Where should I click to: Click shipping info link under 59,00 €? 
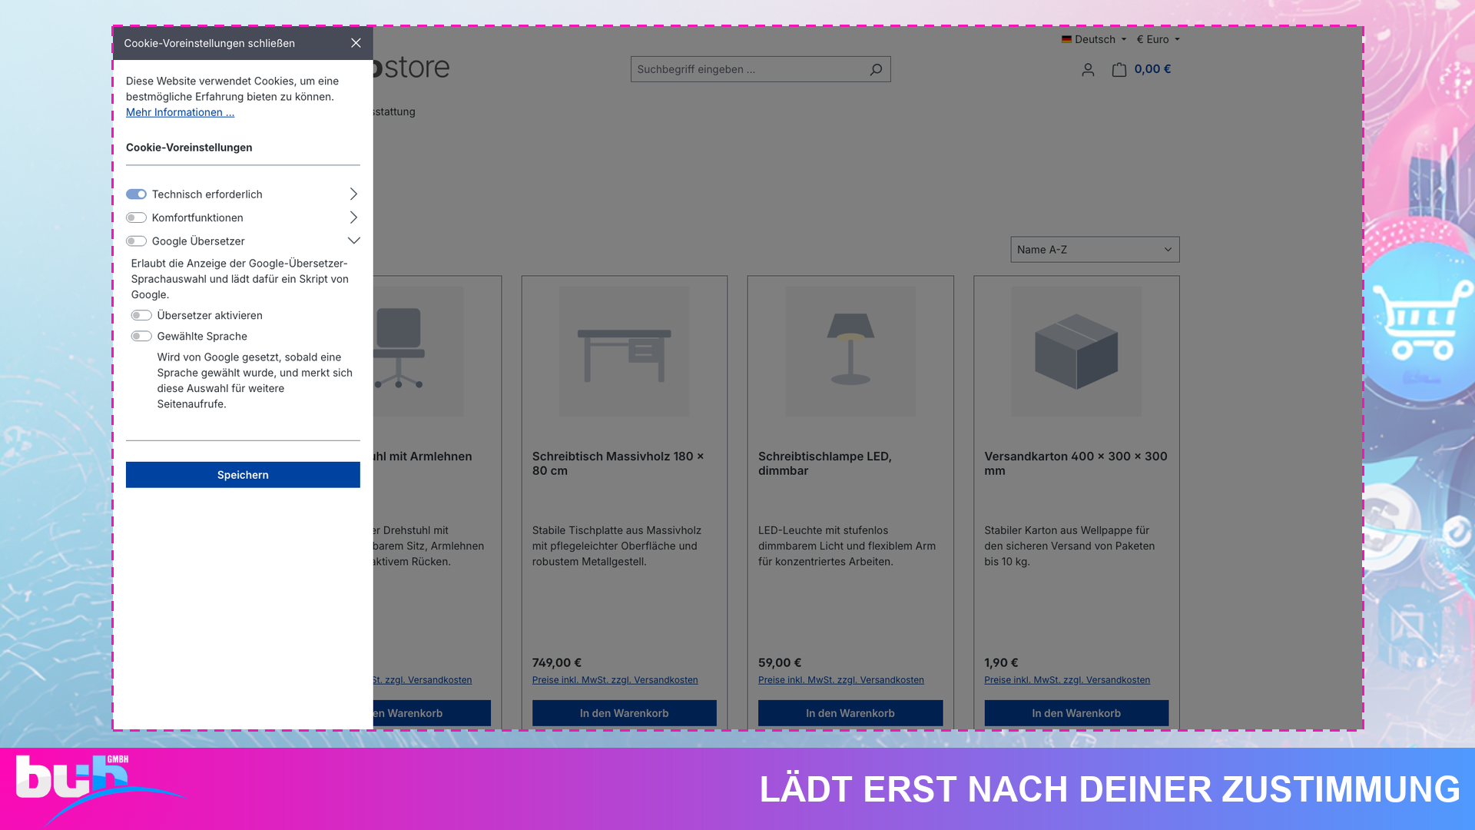pos(841,680)
